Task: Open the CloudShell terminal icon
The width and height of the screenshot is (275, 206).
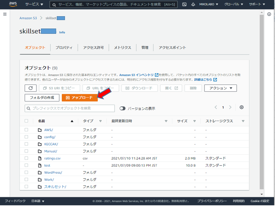Action: 184,4
